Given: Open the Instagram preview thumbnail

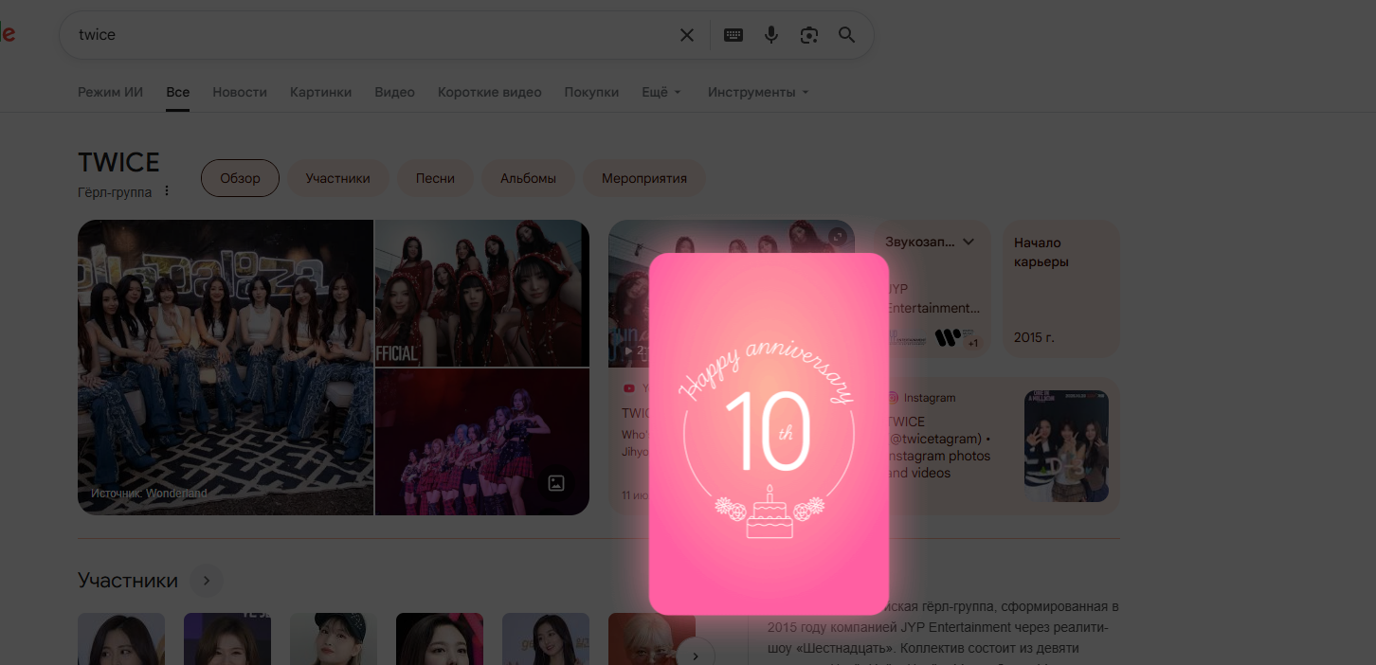Looking at the screenshot, I should tap(1066, 446).
